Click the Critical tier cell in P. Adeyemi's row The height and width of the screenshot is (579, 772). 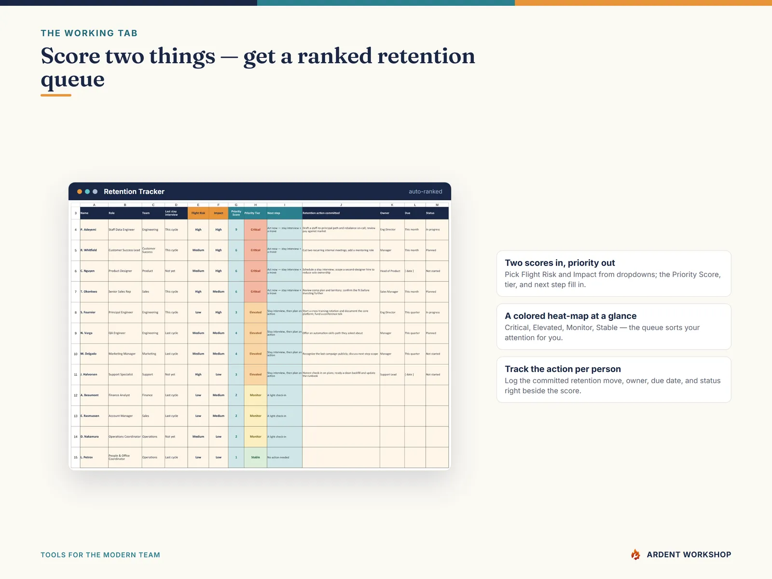point(255,230)
